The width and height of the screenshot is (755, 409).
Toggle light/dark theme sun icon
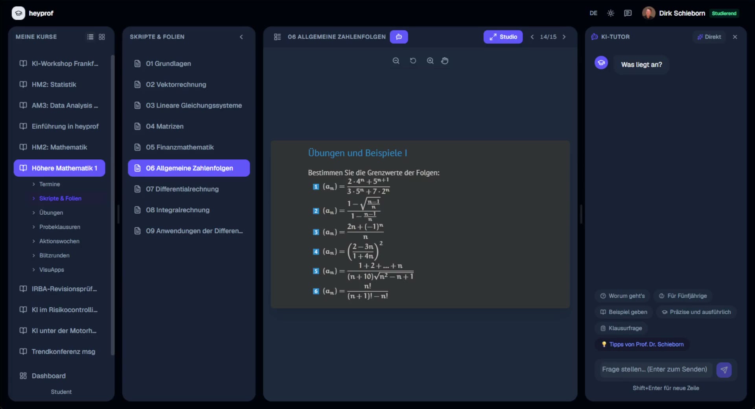(611, 13)
